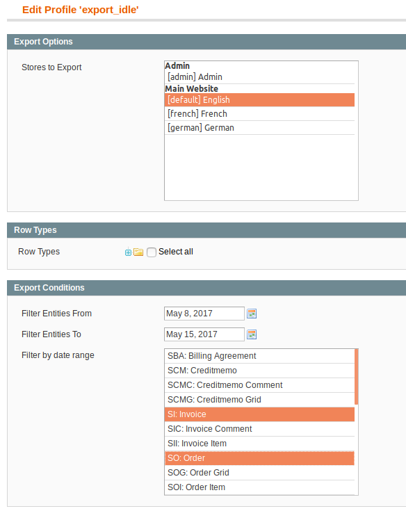Select SO: Order option
406x511 pixels.
pyautogui.click(x=259, y=458)
